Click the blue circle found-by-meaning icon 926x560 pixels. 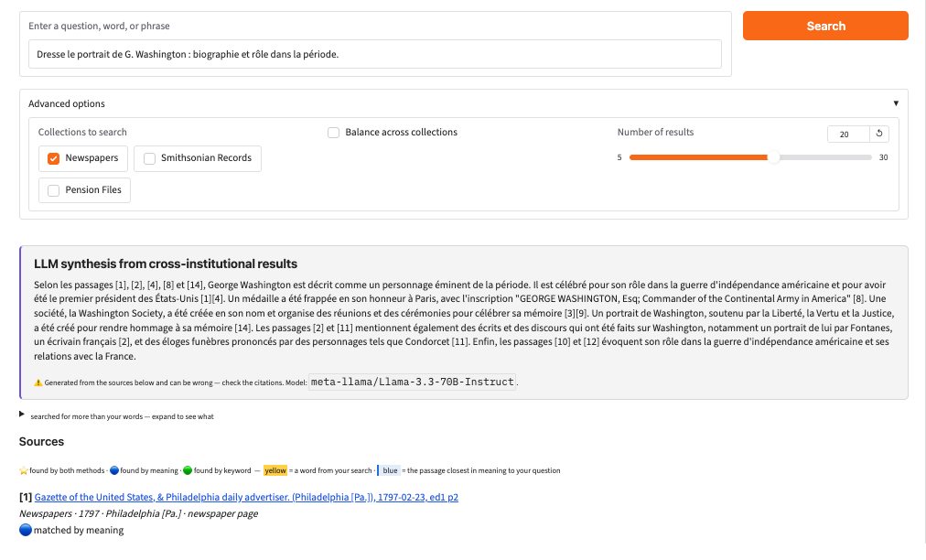(114, 471)
